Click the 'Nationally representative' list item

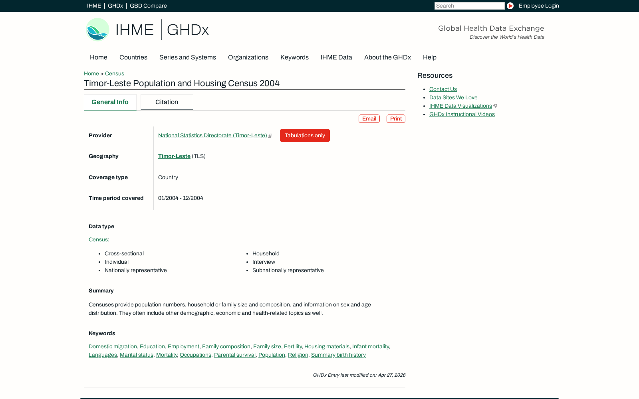point(136,270)
